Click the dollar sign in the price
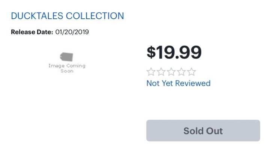The width and height of the screenshot is (271, 150). tap(151, 52)
